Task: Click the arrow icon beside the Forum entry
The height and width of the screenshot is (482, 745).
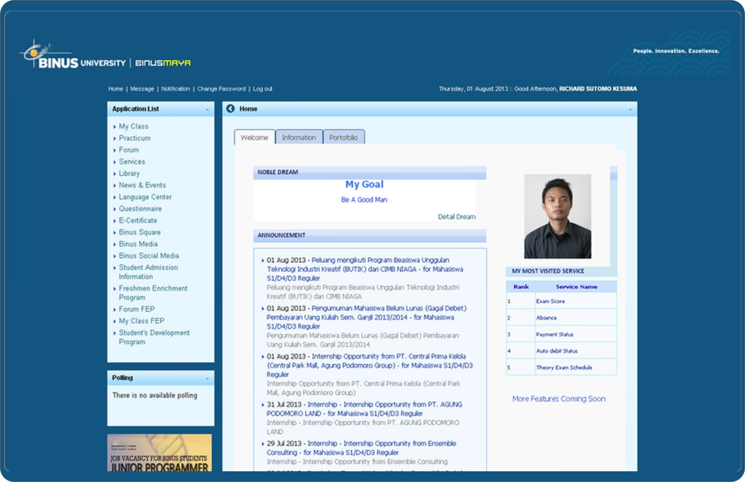Action: pyautogui.click(x=115, y=150)
